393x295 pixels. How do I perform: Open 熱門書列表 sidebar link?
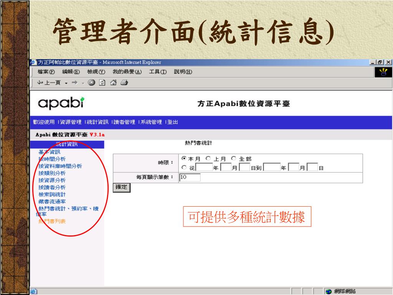tap(52, 221)
